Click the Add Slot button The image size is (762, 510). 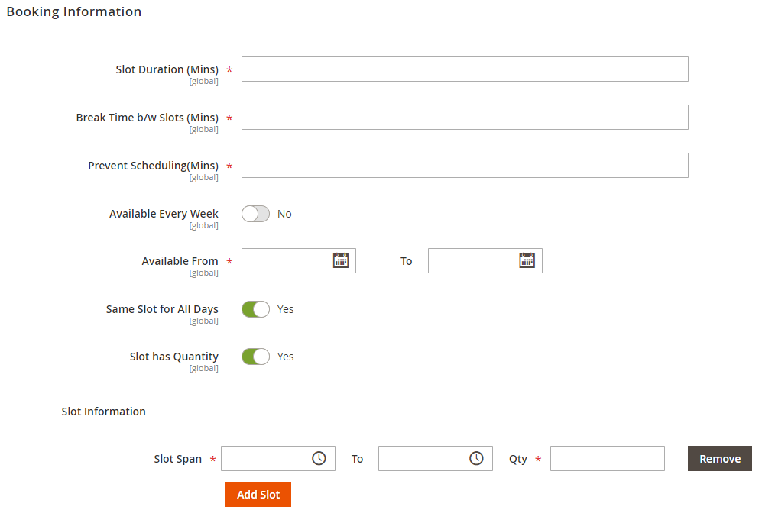point(258,495)
